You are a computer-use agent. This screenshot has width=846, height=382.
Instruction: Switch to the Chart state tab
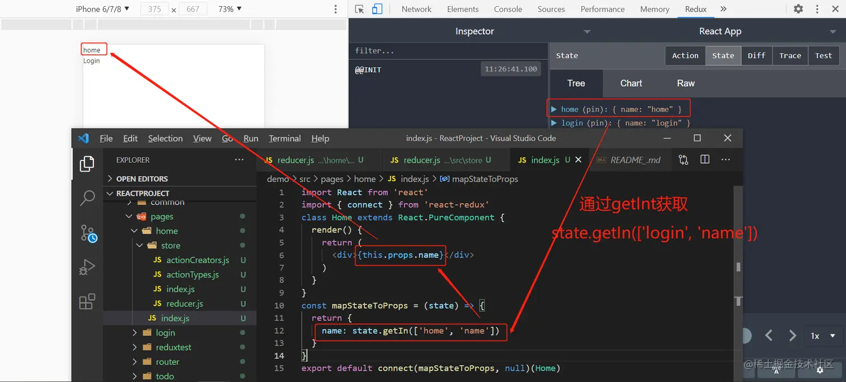point(631,83)
